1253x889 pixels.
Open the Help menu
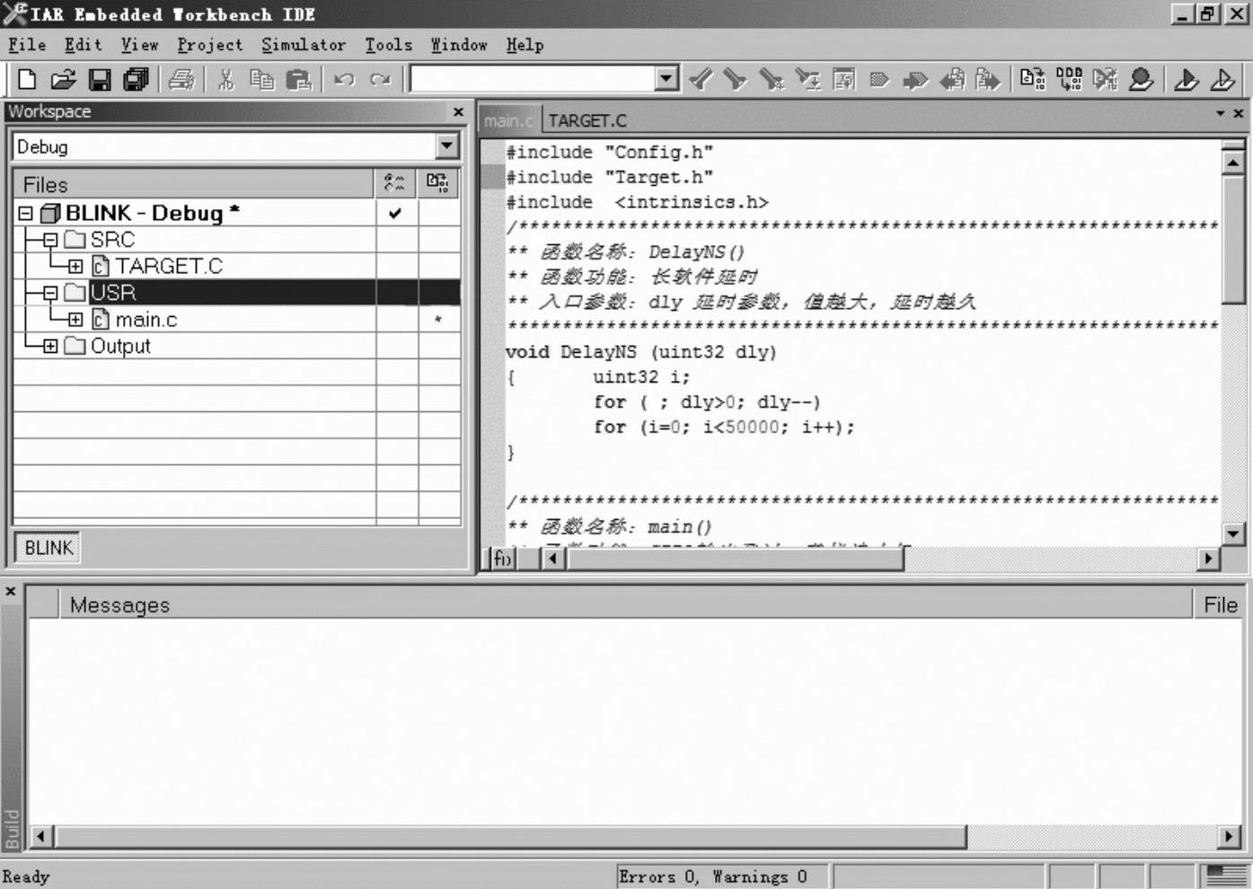(x=525, y=45)
